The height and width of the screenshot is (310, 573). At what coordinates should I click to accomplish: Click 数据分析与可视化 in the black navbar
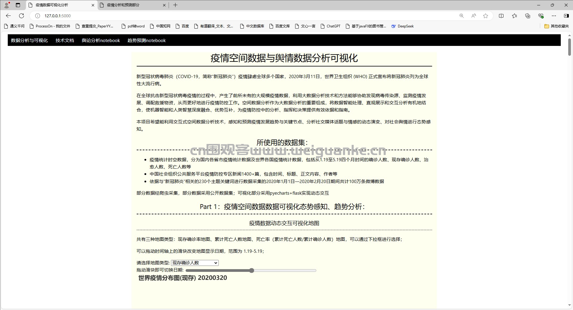(x=29, y=41)
